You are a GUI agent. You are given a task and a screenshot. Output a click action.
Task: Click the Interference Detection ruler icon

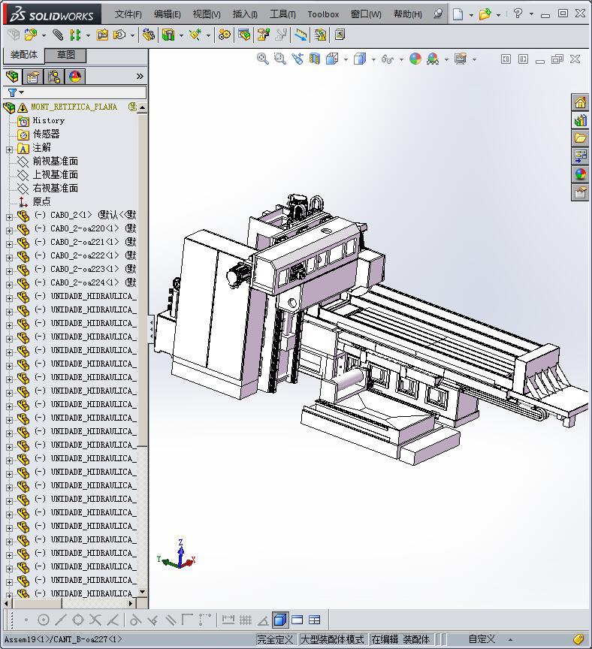click(301, 35)
